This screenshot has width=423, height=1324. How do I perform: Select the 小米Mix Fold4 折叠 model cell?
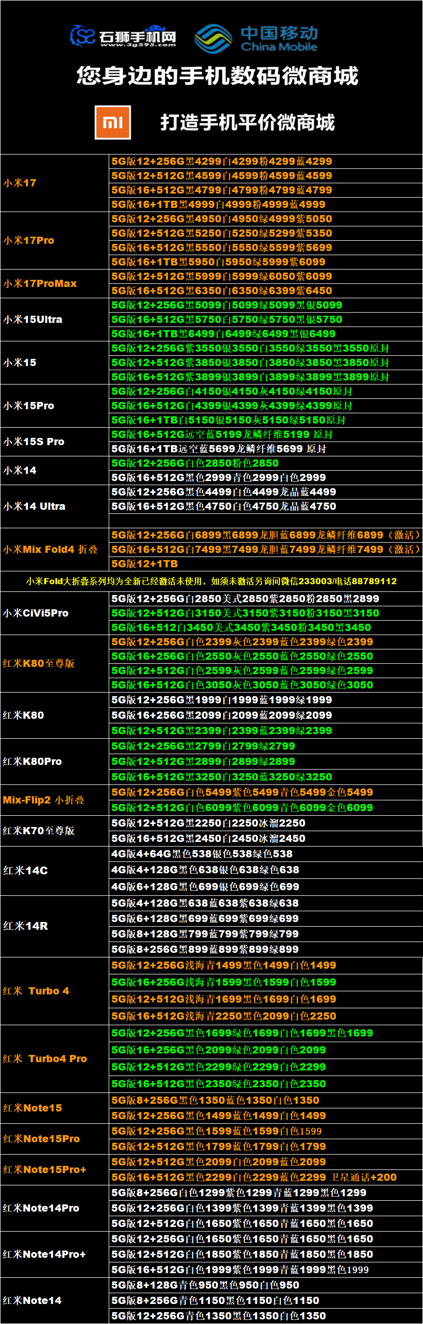coord(50,549)
